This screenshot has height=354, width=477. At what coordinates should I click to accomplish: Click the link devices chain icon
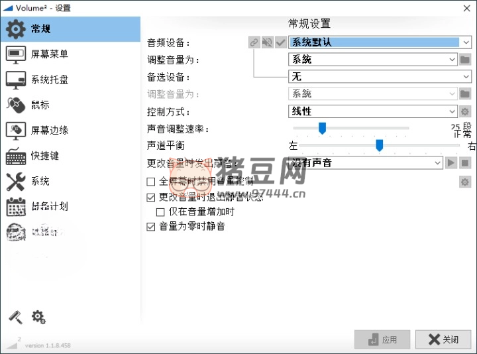(x=254, y=42)
